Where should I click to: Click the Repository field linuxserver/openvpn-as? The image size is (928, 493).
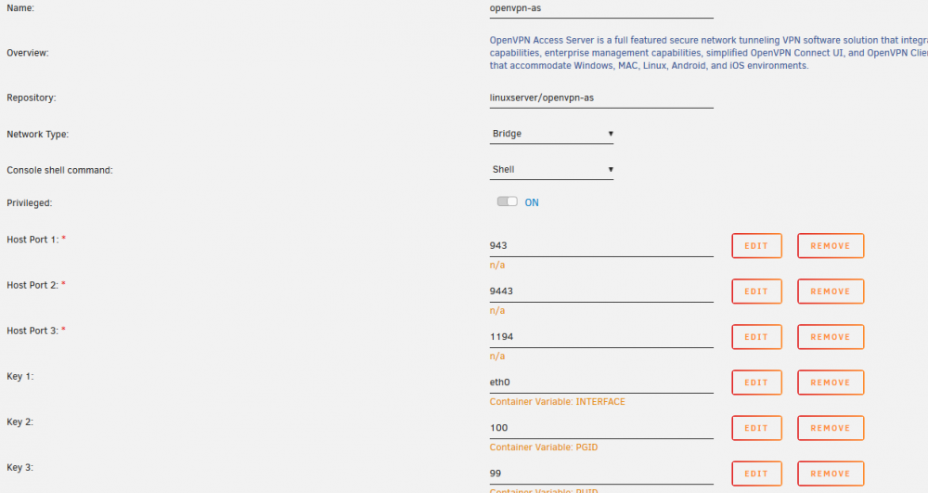[601, 98]
